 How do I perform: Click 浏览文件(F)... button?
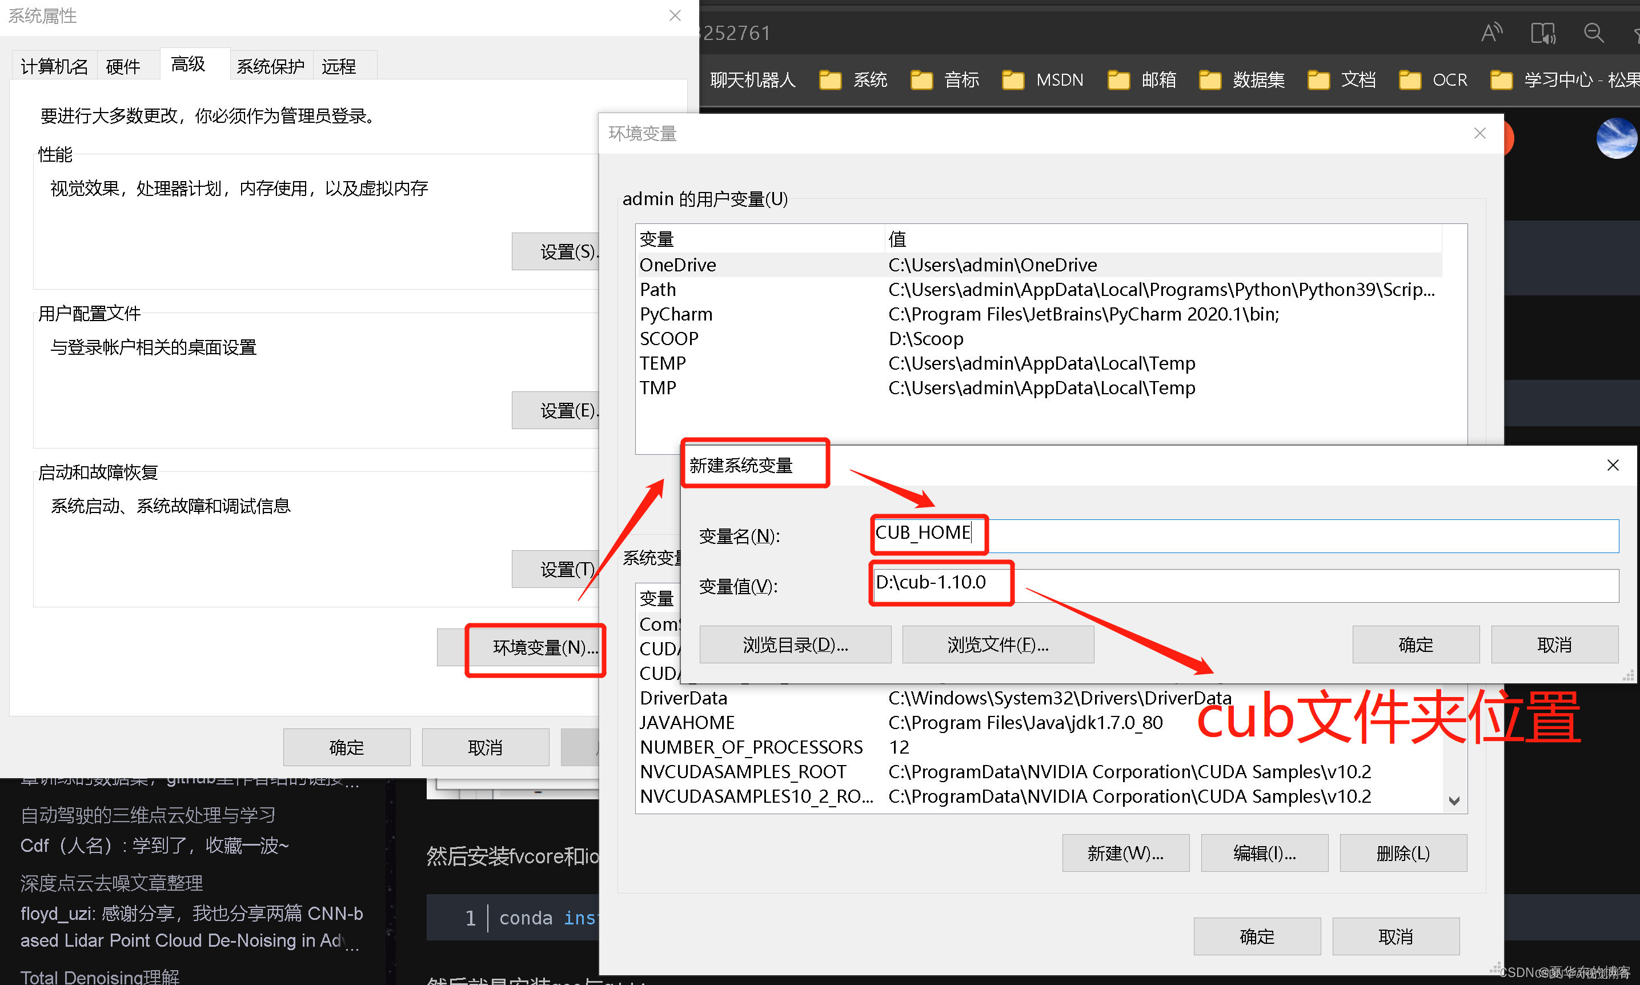[997, 644]
